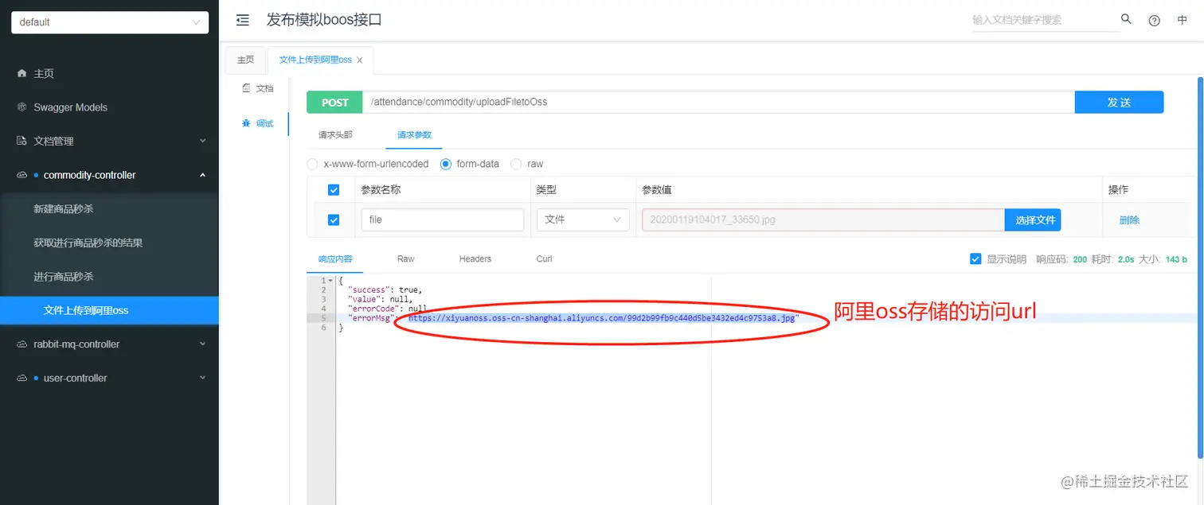Open help via the question mark icon
1204x505 pixels.
[1154, 20]
